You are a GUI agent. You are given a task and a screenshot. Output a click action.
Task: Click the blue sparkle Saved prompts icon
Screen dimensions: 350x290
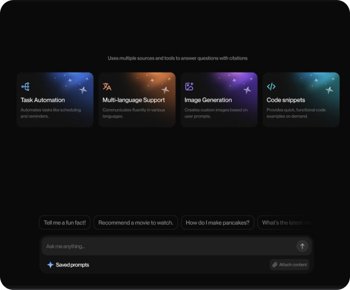50,264
